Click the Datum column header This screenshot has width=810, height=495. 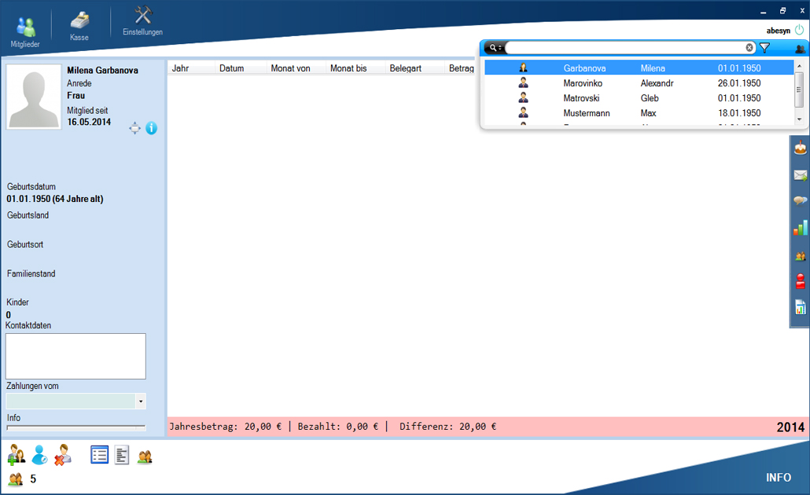pos(232,68)
